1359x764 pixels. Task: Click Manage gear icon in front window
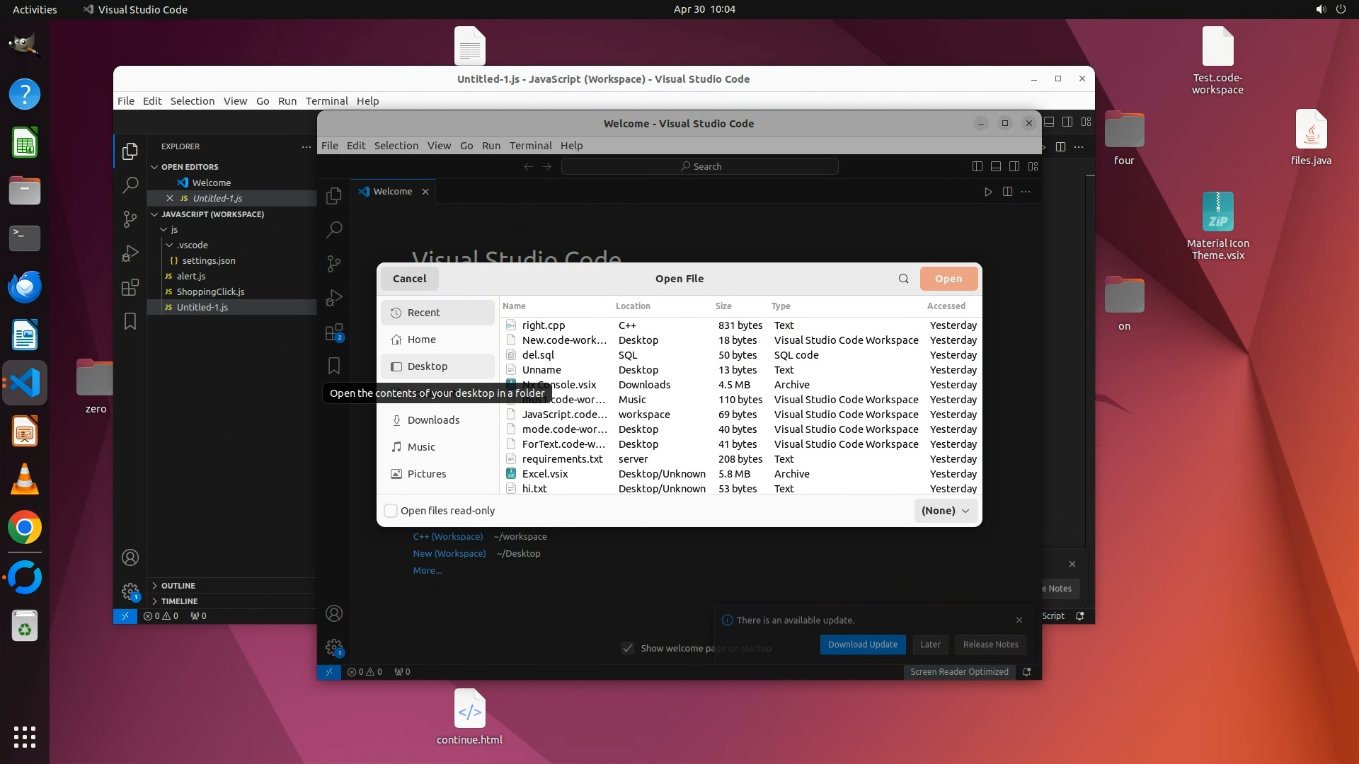(x=334, y=647)
